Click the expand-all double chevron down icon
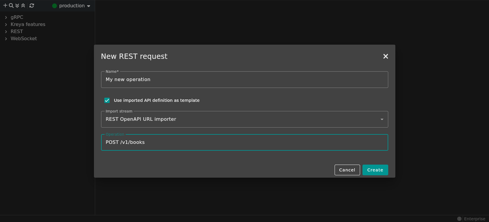Image resolution: width=489 pixels, height=222 pixels. click(x=17, y=6)
